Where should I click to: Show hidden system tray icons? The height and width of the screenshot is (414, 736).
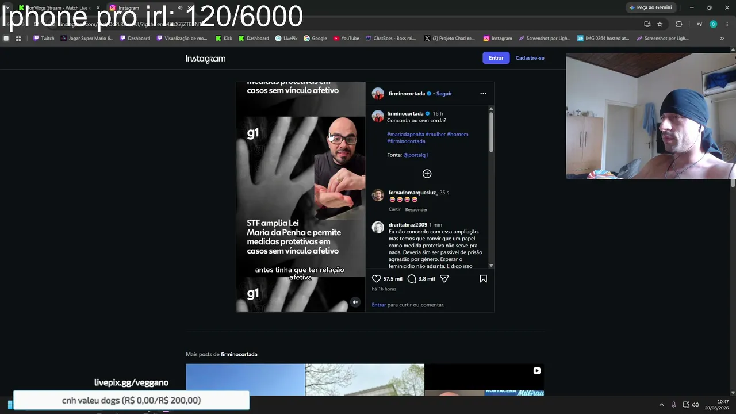[x=661, y=405]
